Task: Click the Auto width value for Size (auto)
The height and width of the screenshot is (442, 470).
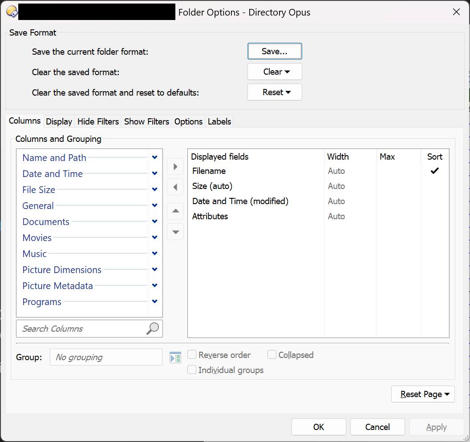Action: tap(336, 186)
